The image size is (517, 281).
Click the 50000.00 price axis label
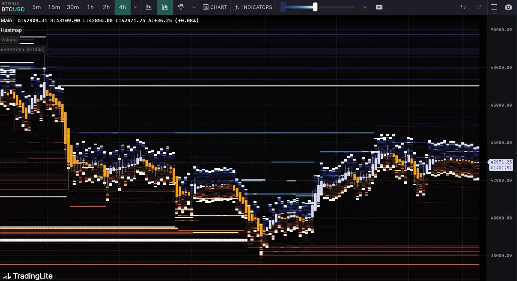tap(501, 30)
